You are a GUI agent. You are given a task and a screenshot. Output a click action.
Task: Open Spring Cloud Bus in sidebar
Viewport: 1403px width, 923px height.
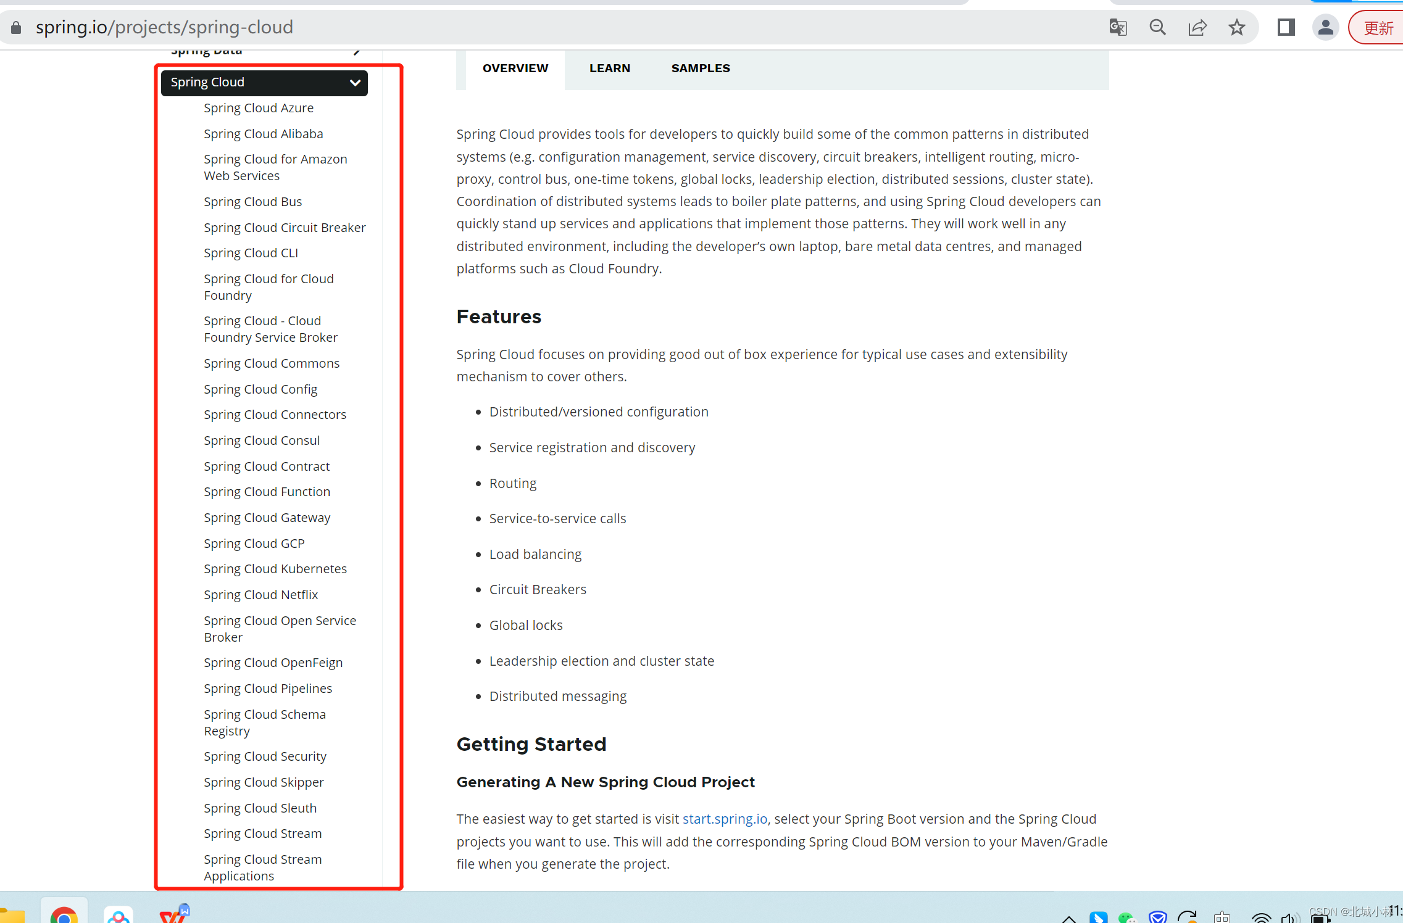click(253, 202)
